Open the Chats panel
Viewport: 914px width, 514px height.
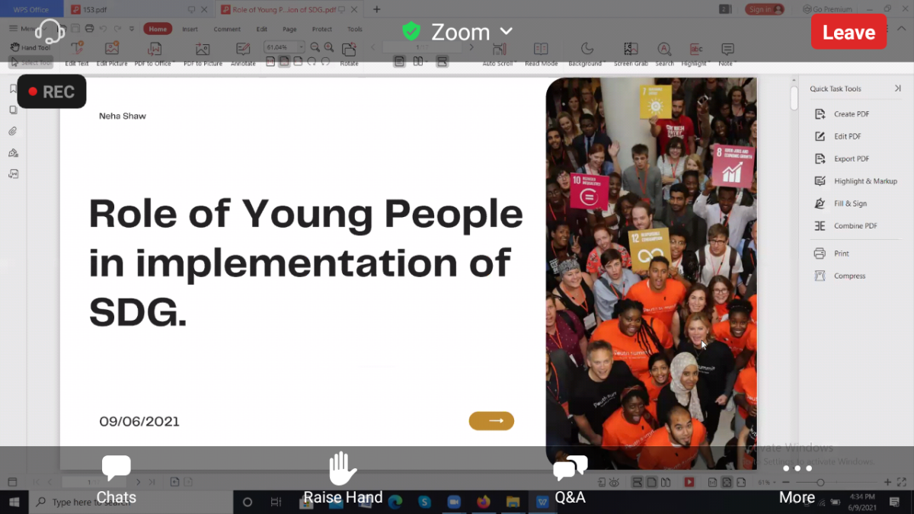[116, 479]
